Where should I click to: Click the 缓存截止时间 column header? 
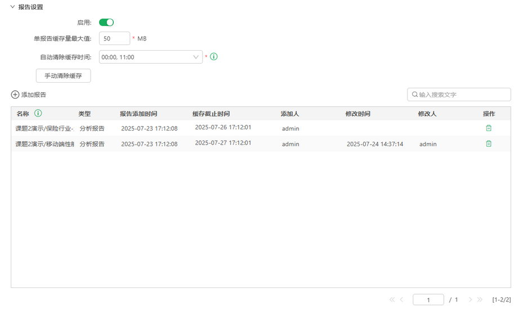tap(211, 114)
